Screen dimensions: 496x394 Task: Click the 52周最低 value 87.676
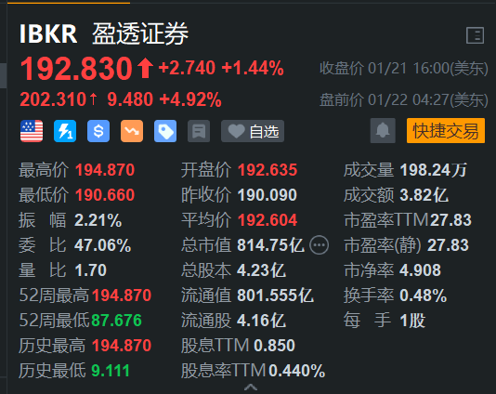pos(116,321)
